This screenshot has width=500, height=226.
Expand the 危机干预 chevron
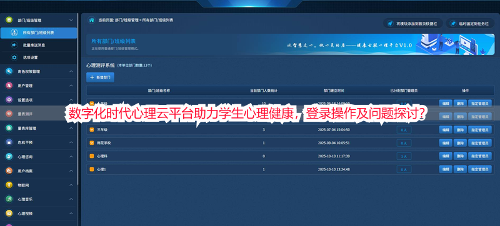point(71,142)
